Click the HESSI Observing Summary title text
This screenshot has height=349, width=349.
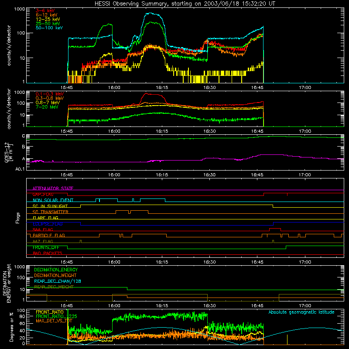(185, 3)
